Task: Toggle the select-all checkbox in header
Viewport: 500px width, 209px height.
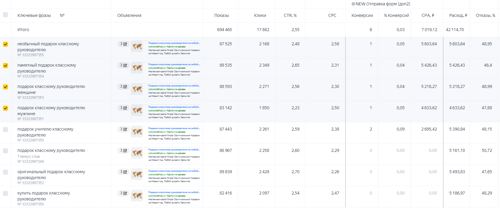Action: [x=5, y=15]
